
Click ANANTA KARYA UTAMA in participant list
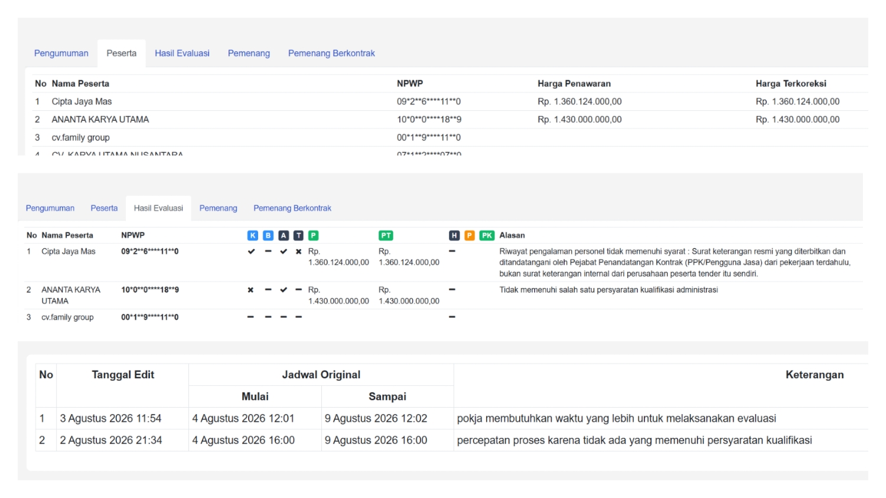tap(100, 119)
